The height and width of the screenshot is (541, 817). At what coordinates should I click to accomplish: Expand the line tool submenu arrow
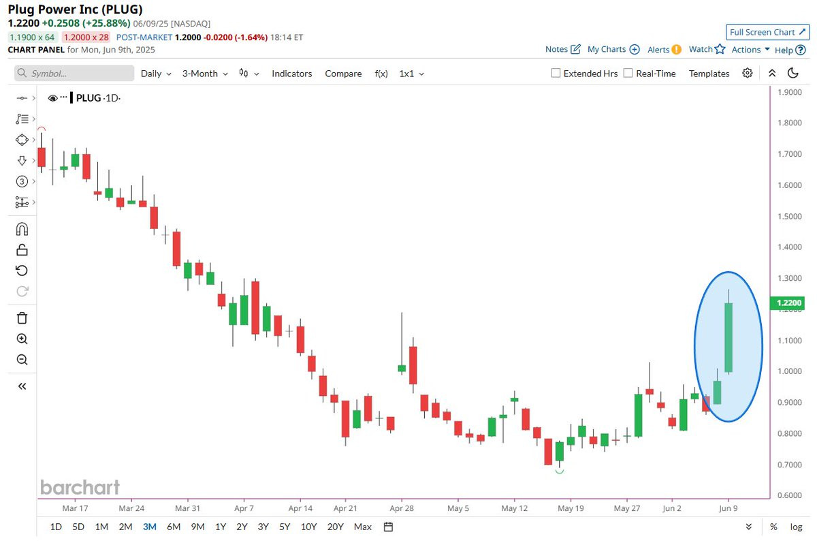[33, 98]
